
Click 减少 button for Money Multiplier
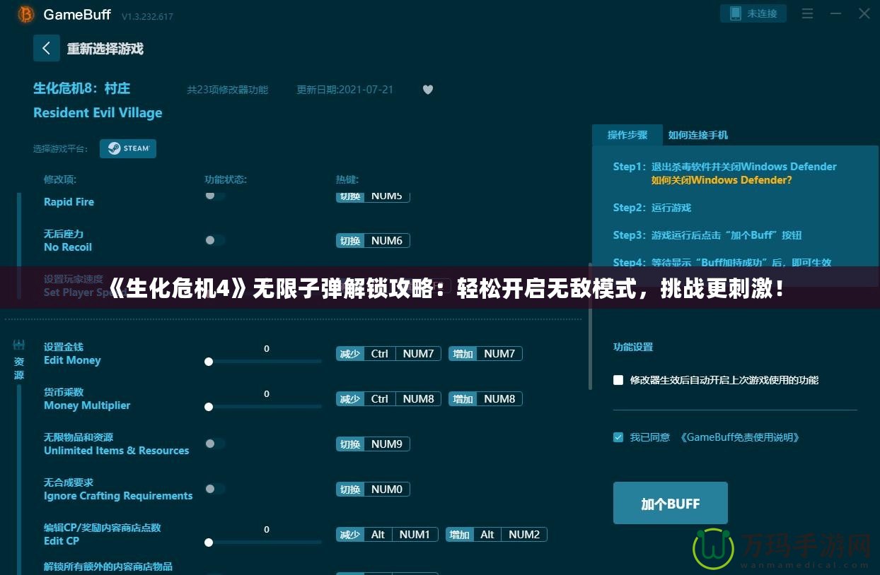350,399
